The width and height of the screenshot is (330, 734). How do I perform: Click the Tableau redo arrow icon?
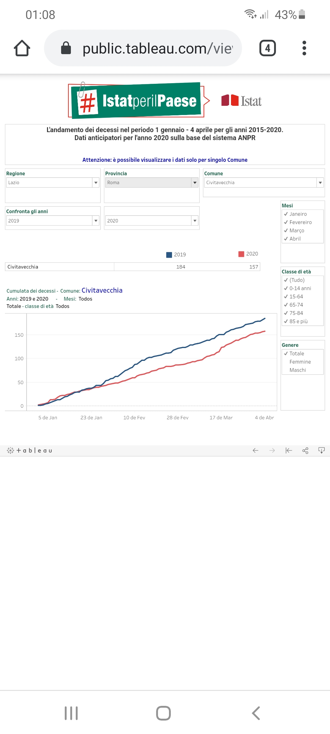(x=272, y=450)
